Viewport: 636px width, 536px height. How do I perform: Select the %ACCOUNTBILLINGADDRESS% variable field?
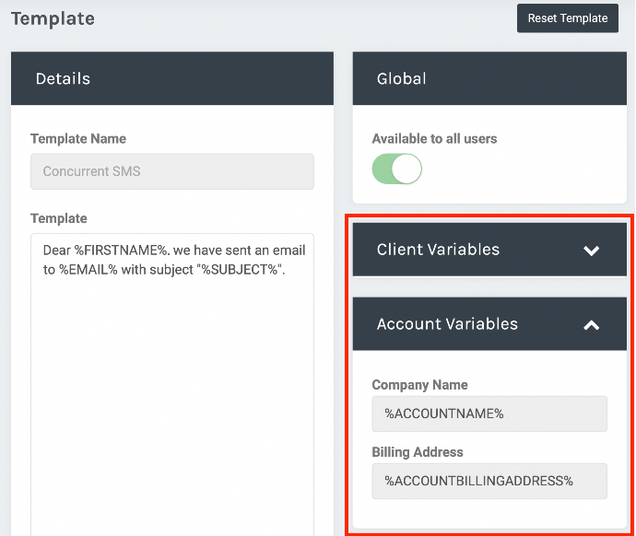click(x=489, y=481)
